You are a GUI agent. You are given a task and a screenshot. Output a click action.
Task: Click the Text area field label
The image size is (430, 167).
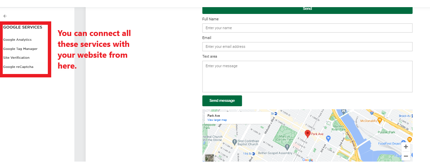click(210, 57)
